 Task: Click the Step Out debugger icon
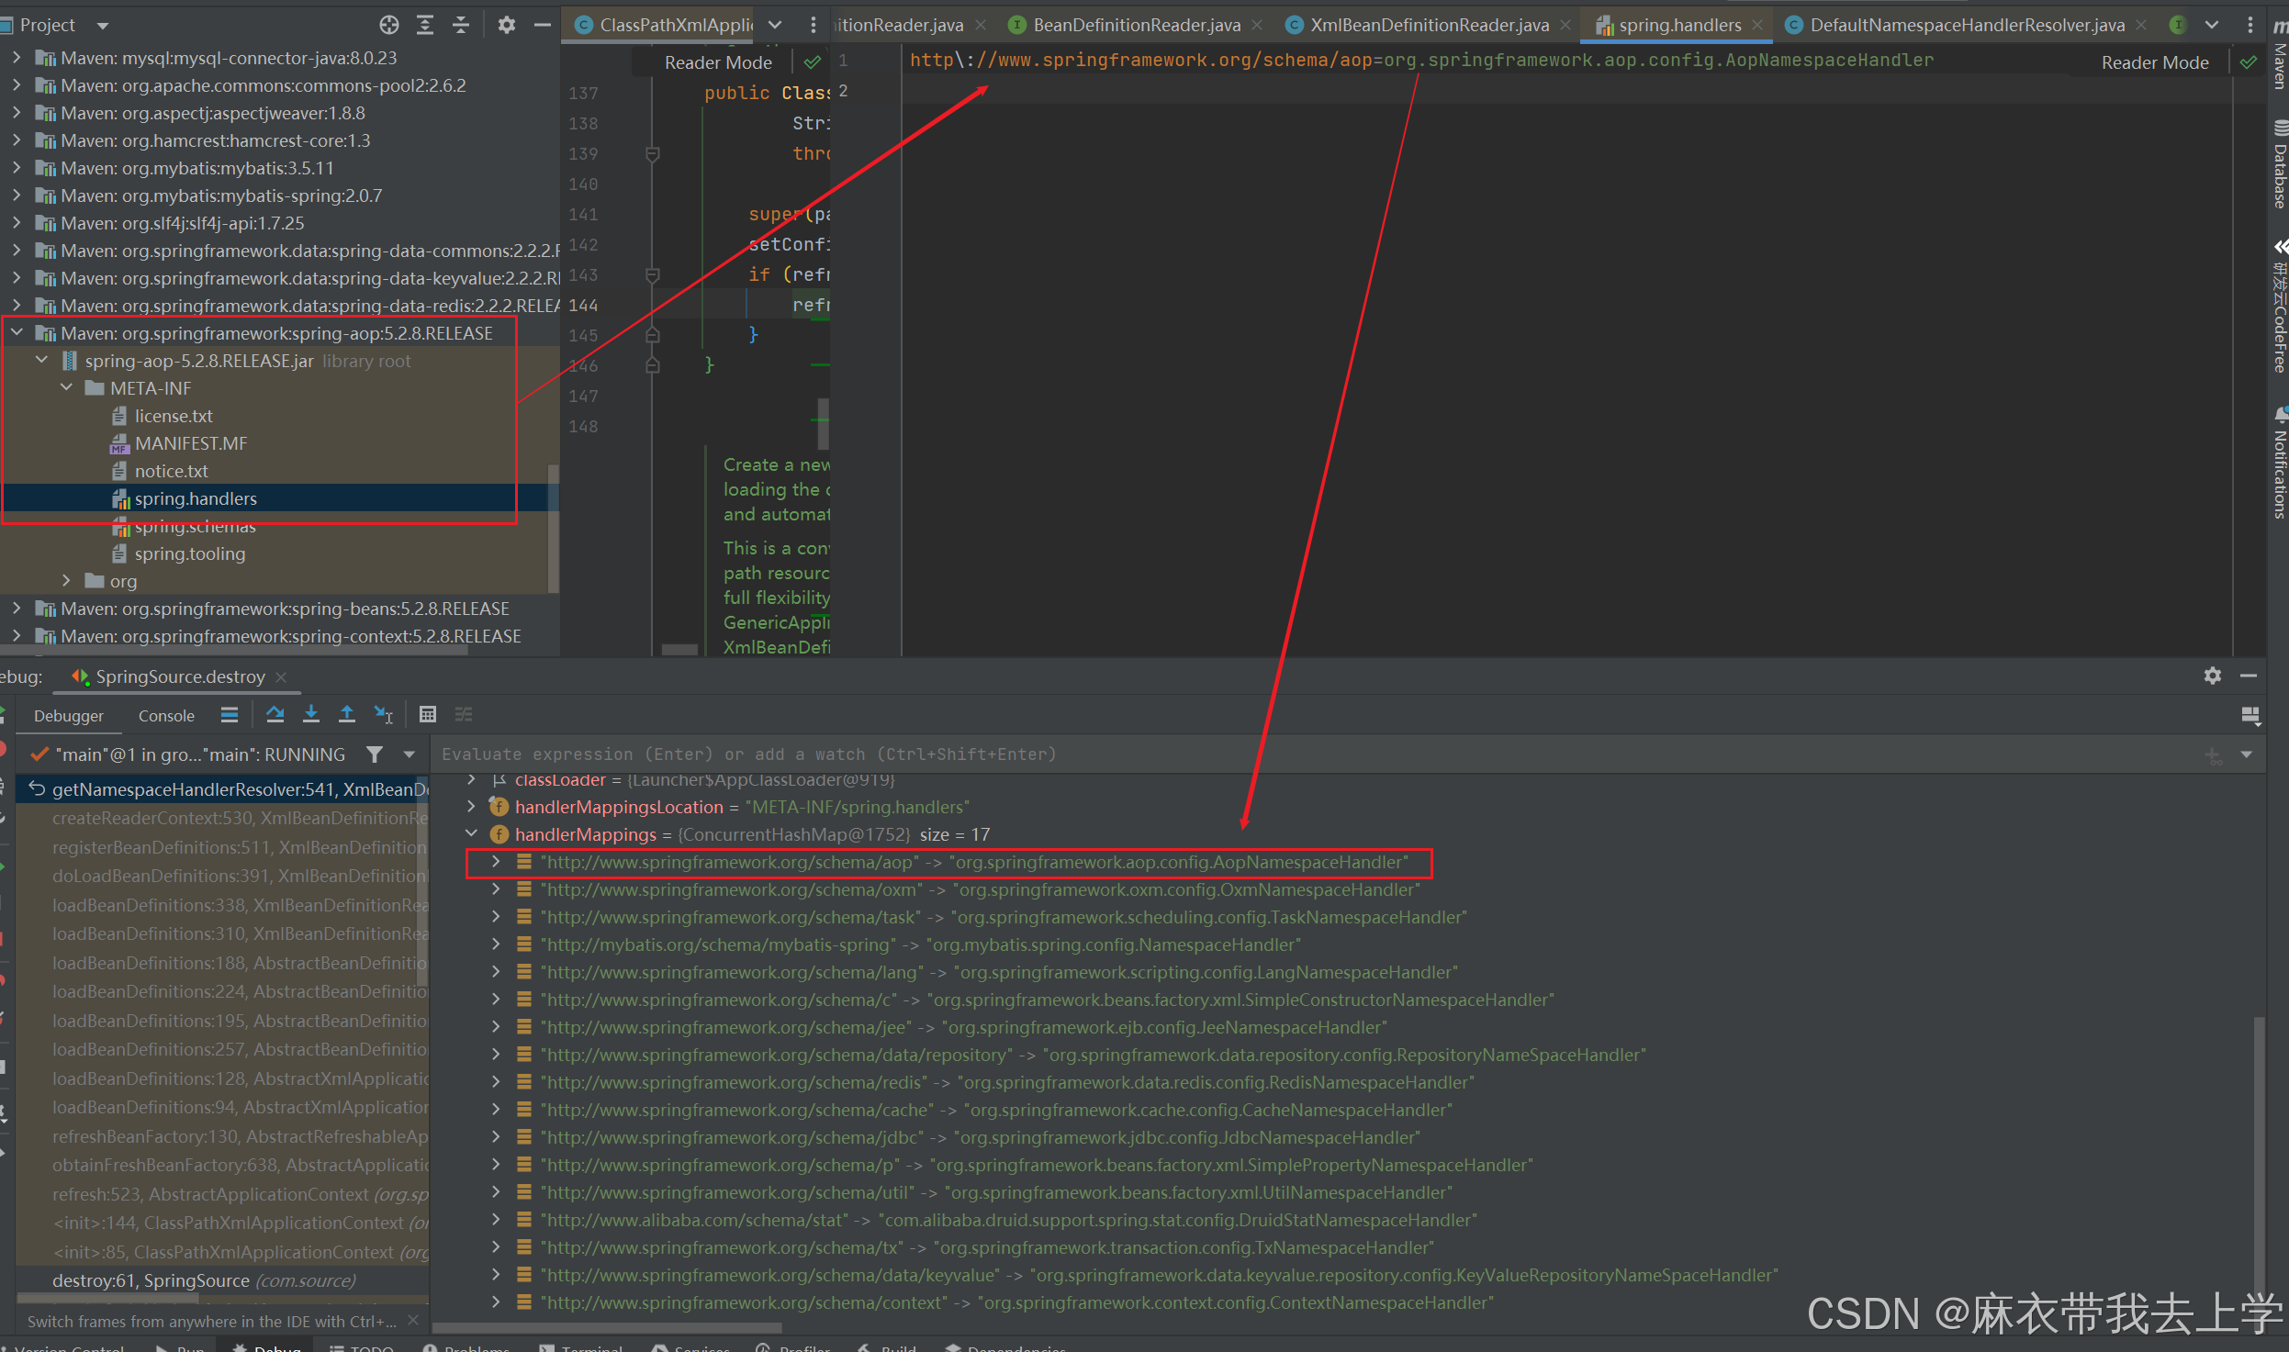(347, 714)
